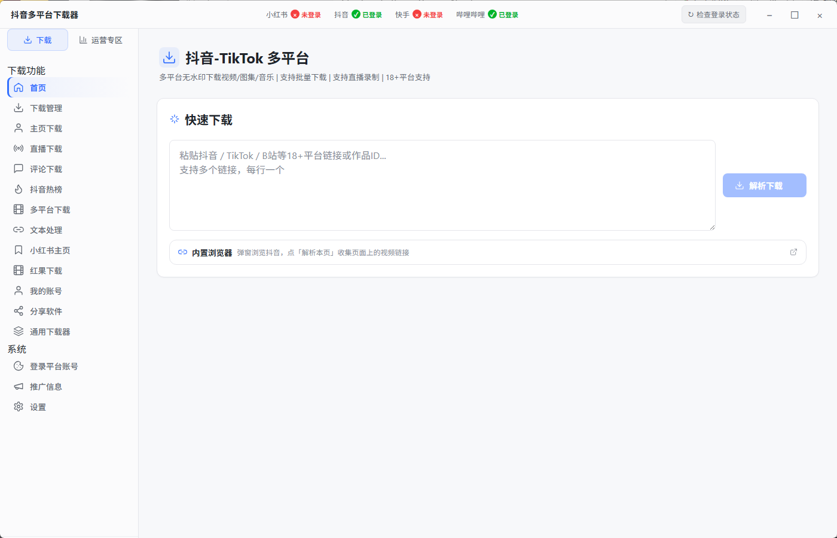Select the 主页下载 person icon
Viewport: 837px width, 538px height.
19,129
